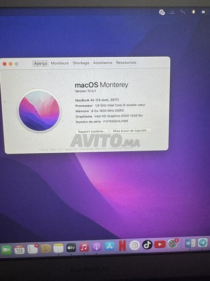Image resolution: width=210 pixels, height=281 pixels.
Task: Open the purple Podcasts app
Action: coord(97,247)
